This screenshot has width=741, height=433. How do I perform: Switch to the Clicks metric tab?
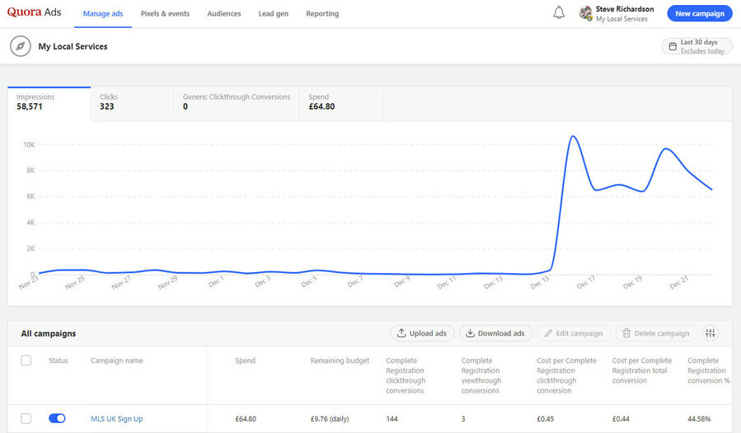pos(131,102)
